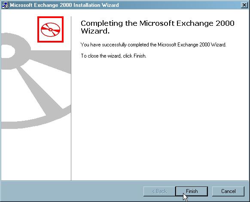Image resolution: width=250 pixels, height=202 pixels.
Task: Click the 'Wizard.' line of the heading
Action: click(95, 31)
